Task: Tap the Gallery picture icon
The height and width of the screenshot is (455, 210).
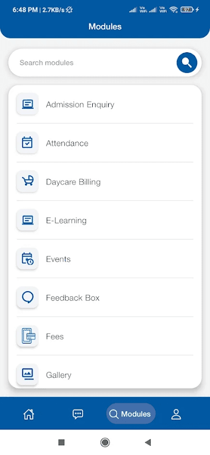Action: [x=27, y=374]
